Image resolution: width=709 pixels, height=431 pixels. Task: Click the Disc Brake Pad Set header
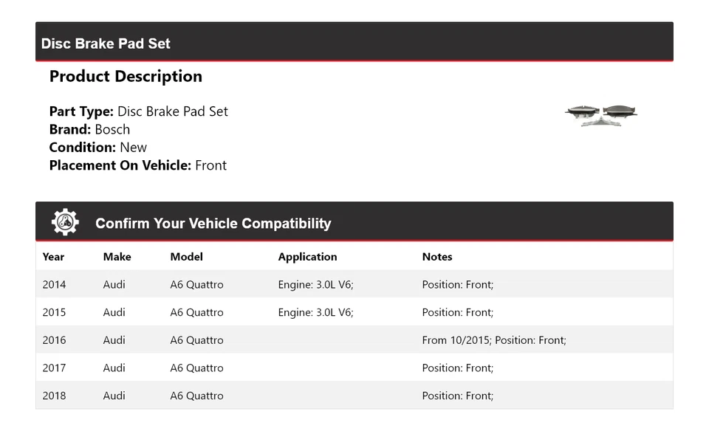coord(106,44)
